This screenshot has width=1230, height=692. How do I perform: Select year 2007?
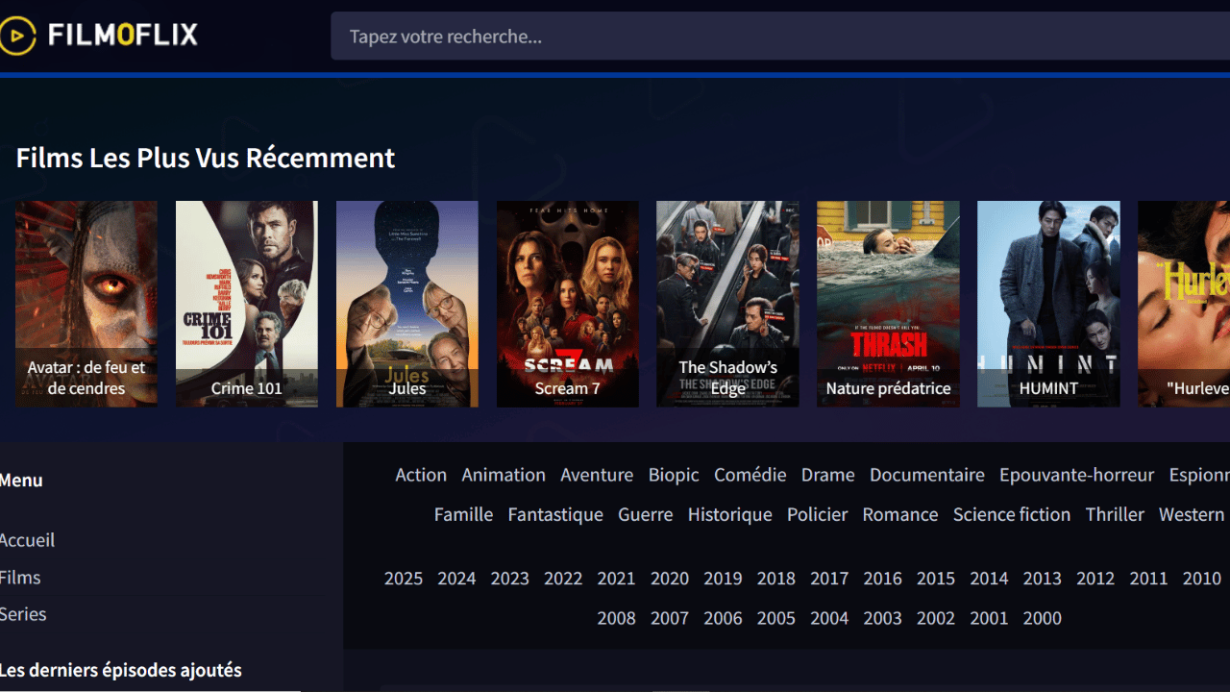click(x=670, y=618)
